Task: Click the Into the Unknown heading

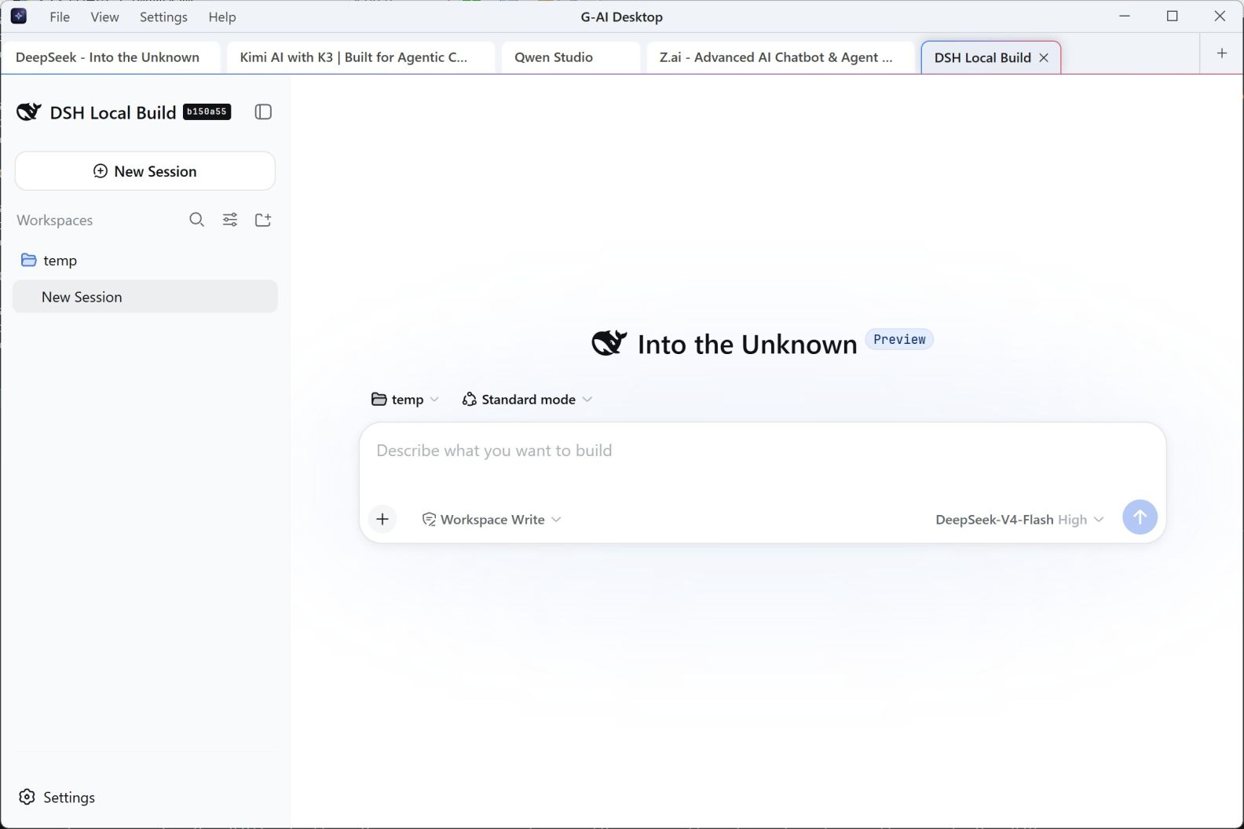Action: [x=747, y=344]
